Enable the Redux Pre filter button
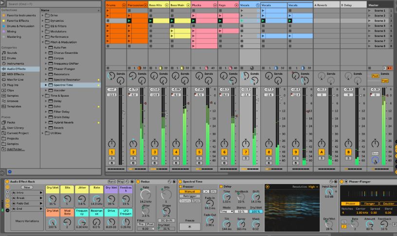 141,224
